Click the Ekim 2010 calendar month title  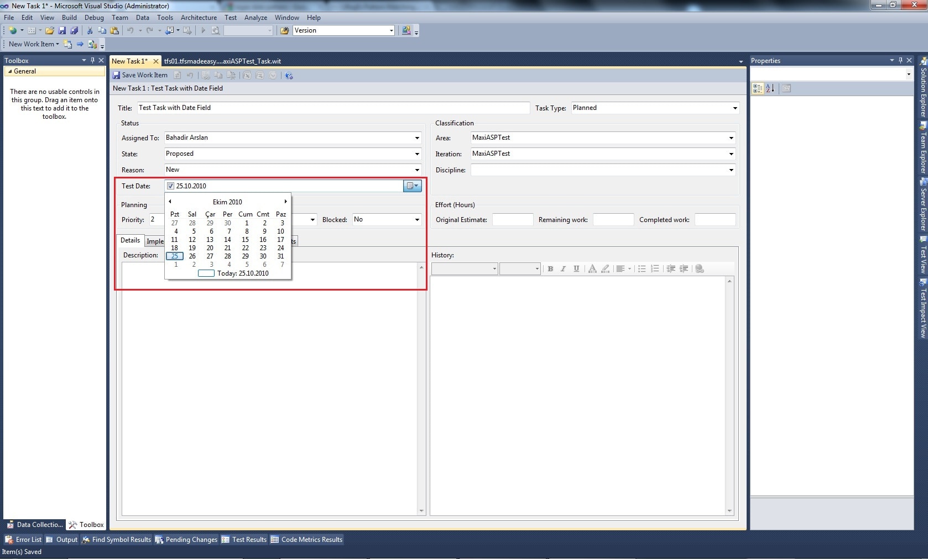coord(227,202)
